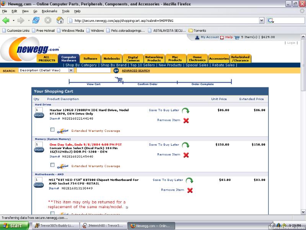This screenshot has width=306, height=230.
Task: Select the Notebooks category tab
Action: 112,59
